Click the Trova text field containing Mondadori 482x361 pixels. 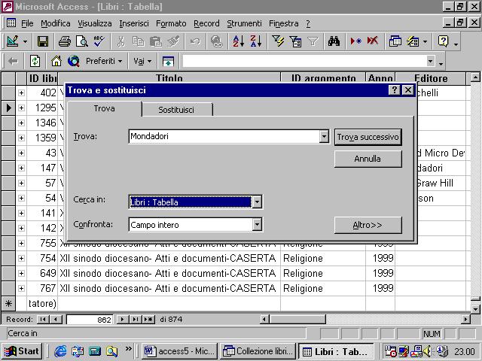[224, 136]
